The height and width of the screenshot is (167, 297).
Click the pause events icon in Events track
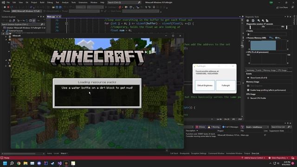click(248, 34)
